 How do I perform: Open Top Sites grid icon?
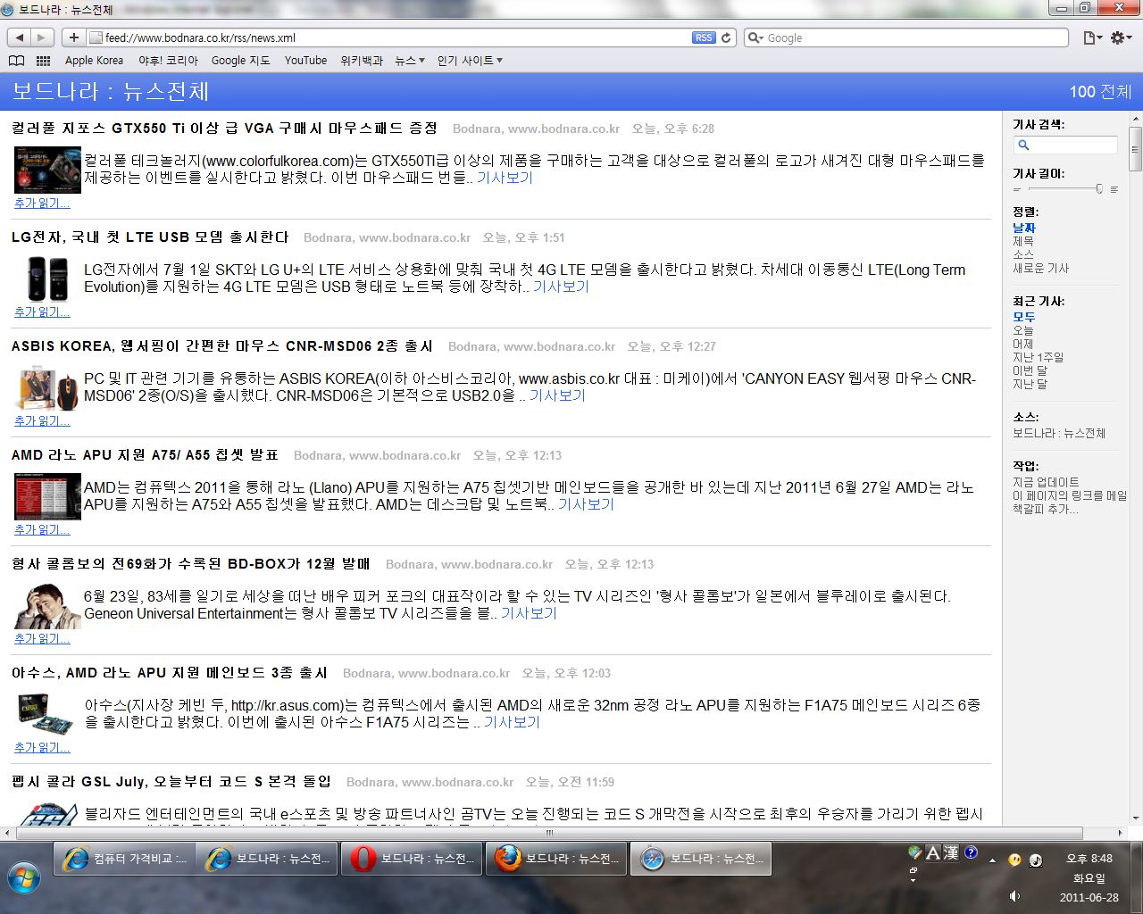pyautogui.click(x=43, y=61)
